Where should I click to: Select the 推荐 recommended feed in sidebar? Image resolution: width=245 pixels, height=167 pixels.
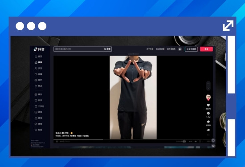[x=38, y=62]
